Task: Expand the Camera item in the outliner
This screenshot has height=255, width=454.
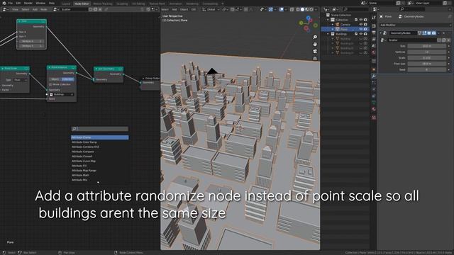Action: point(333,25)
